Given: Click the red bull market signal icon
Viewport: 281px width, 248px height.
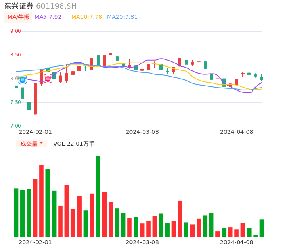Looking at the screenshot, I should (x=48, y=79).
